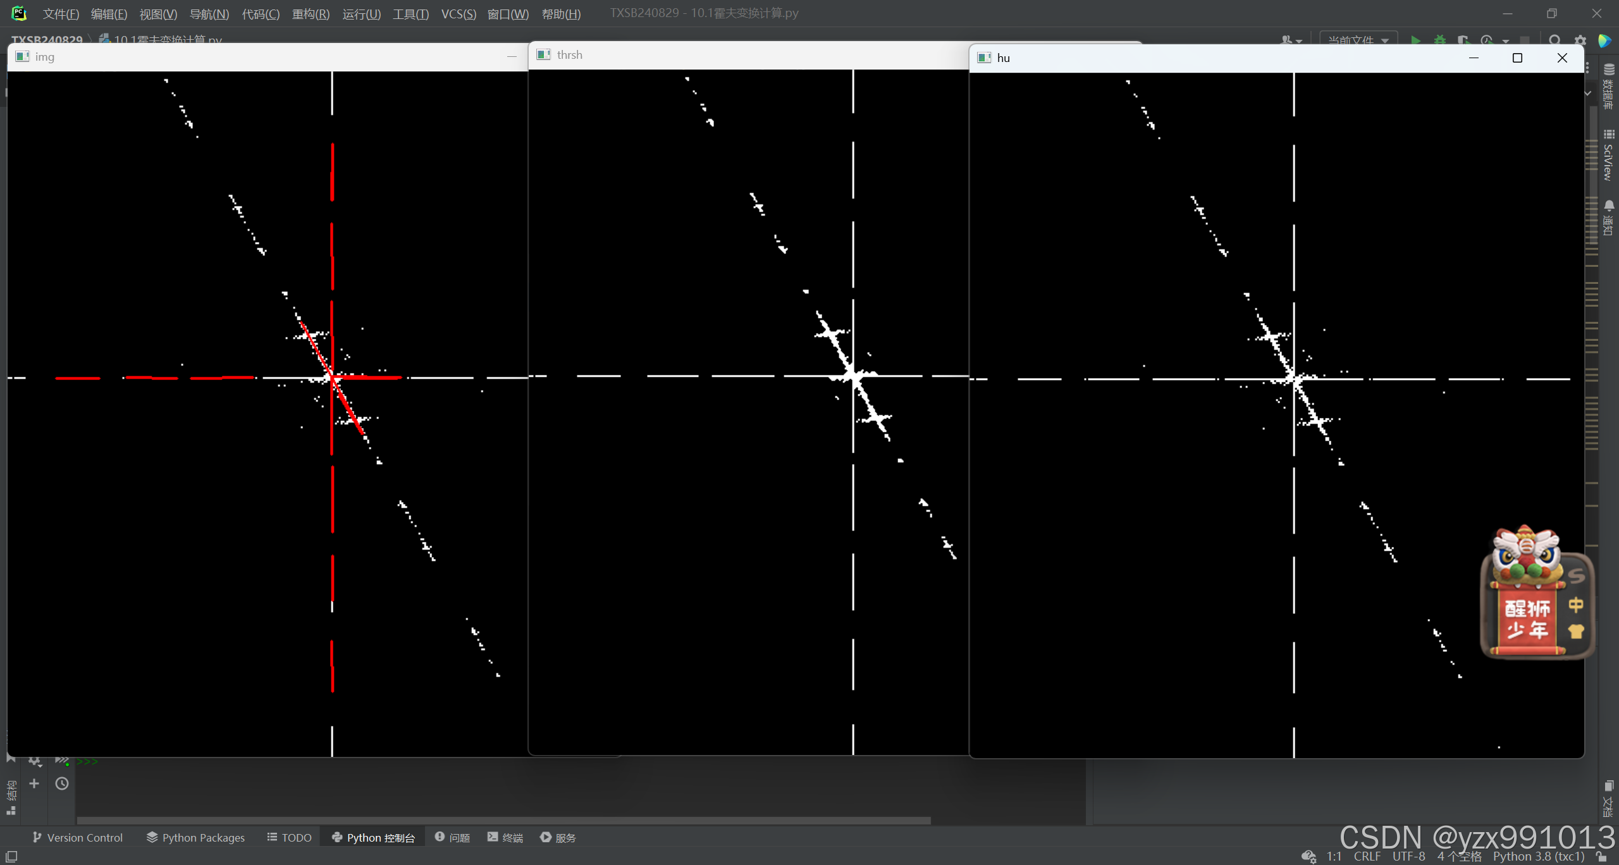Click the thrsh window title bar
This screenshot has width=1619, height=865.
[748, 55]
